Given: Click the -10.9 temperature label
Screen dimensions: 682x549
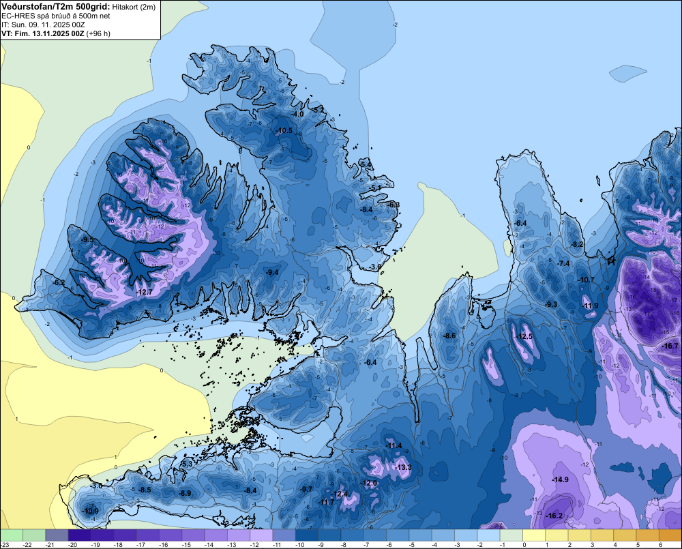Looking at the screenshot, I should [x=91, y=511].
